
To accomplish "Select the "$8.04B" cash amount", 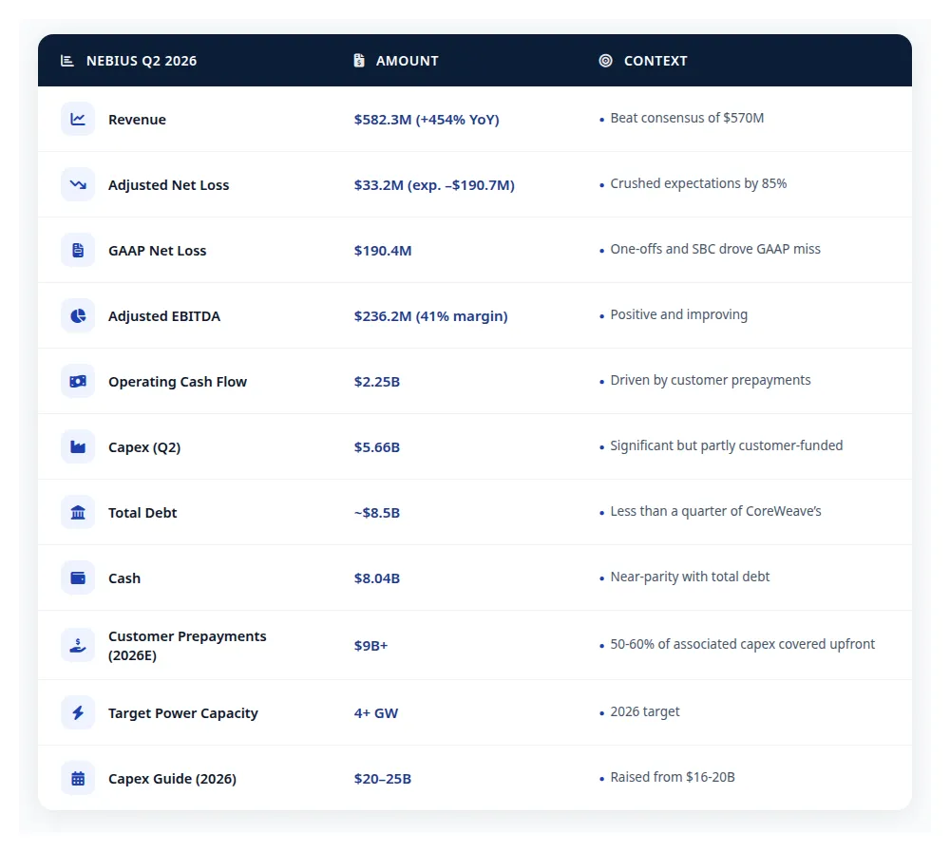I will pyautogui.click(x=377, y=578).
